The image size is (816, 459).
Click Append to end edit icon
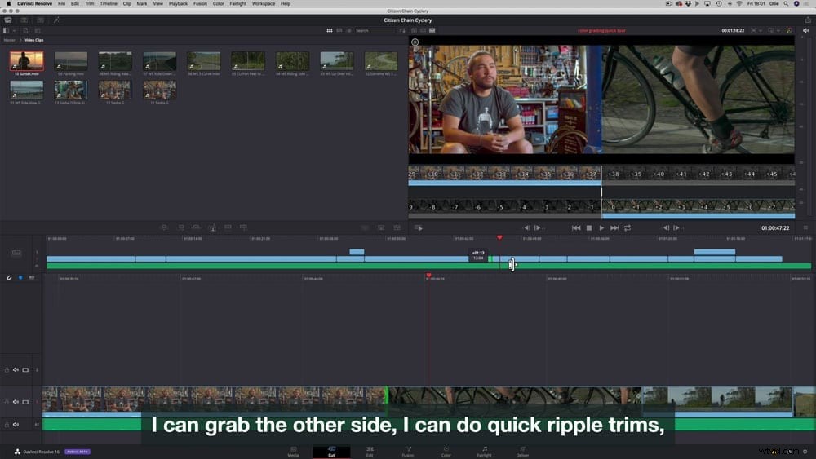(x=180, y=227)
